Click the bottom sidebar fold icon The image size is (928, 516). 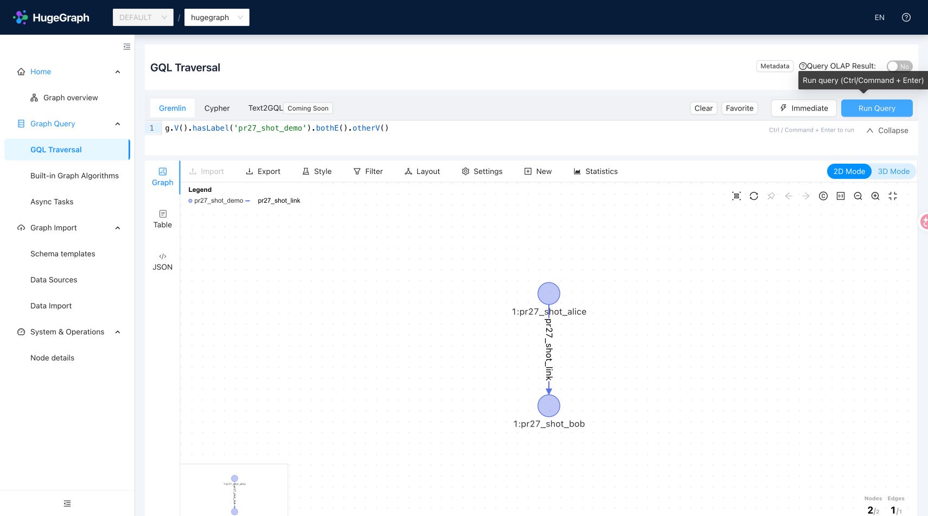(x=67, y=504)
